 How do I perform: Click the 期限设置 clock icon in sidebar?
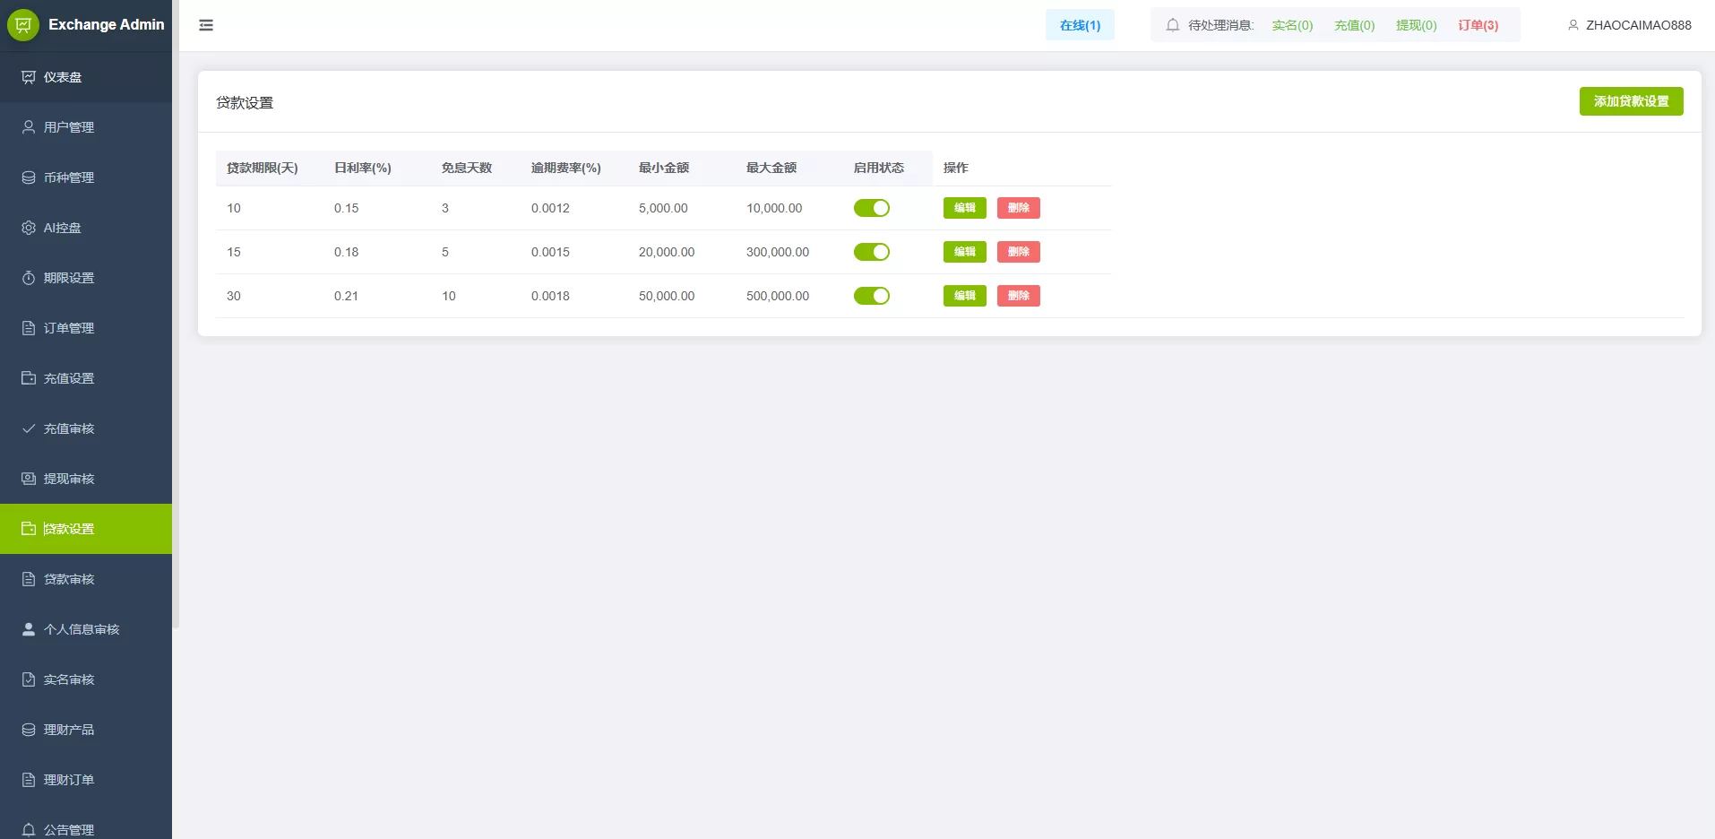pos(29,278)
